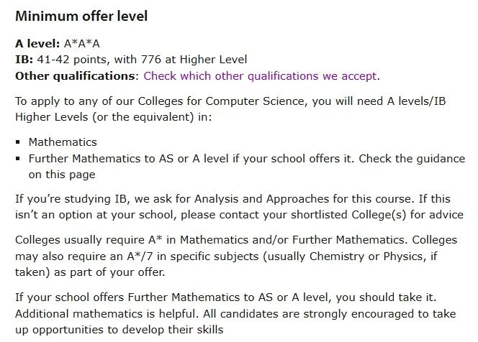Viewport: 478px width, 342px height.
Task: Open the 'Check which other qualifications we accept' link
Action: pos(261,76)
